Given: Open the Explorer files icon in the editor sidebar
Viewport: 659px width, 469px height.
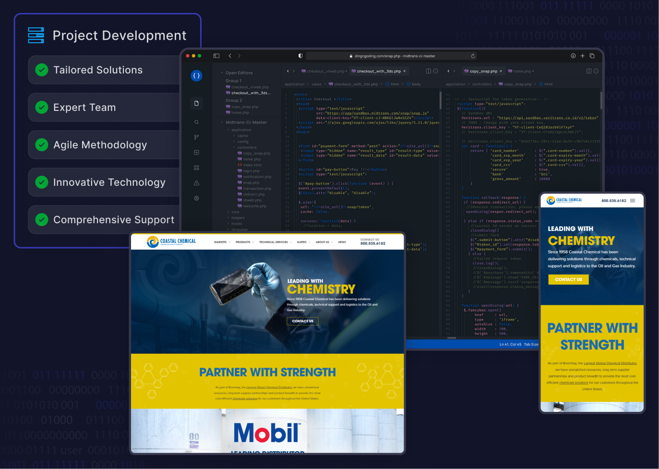Looking at the screenshot, I should tap(196, 103).
